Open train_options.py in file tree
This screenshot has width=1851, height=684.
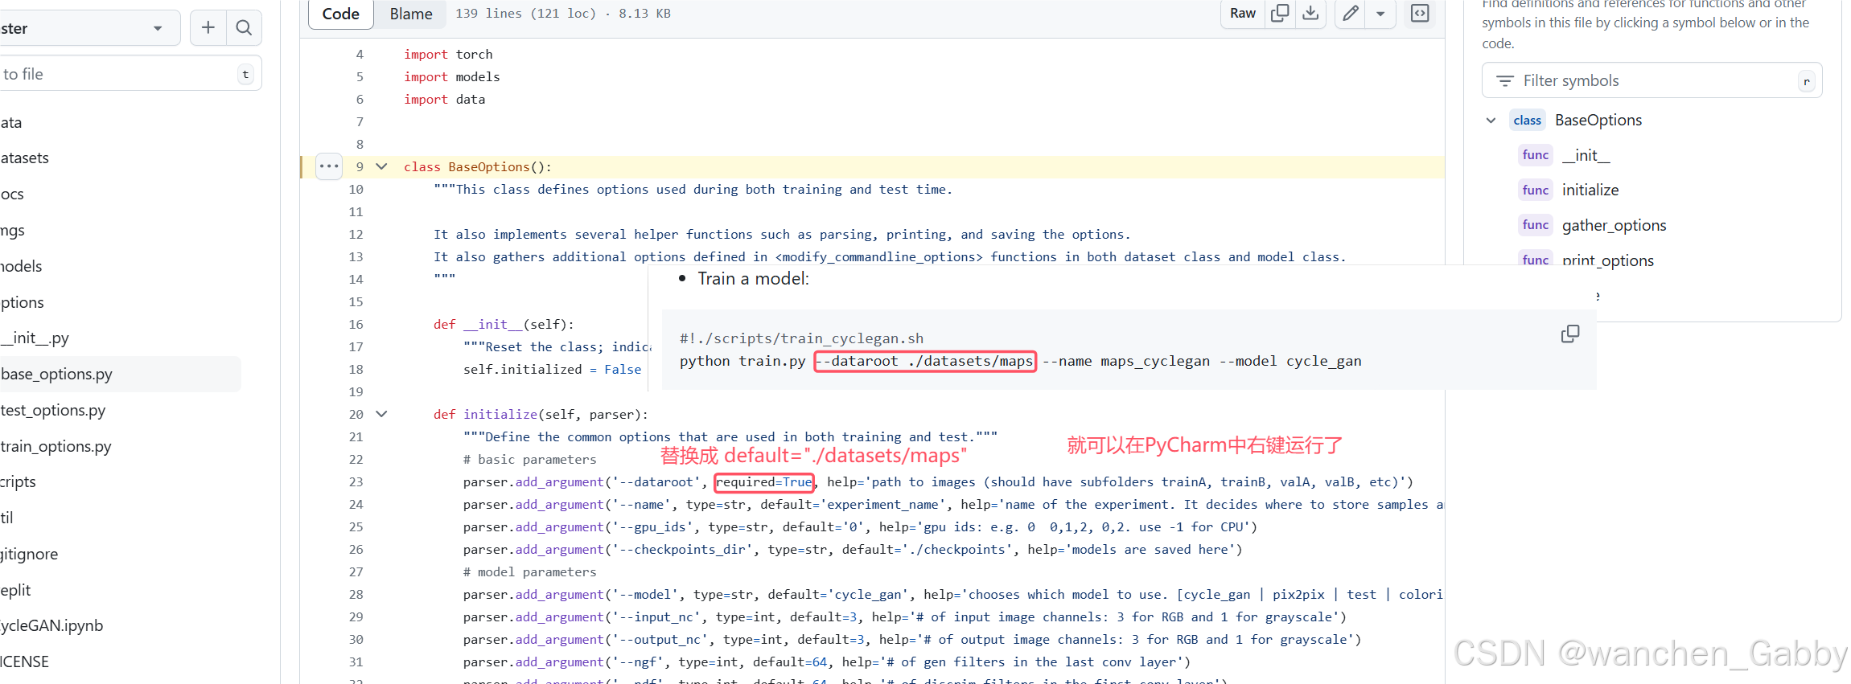(x=56, y=447)
